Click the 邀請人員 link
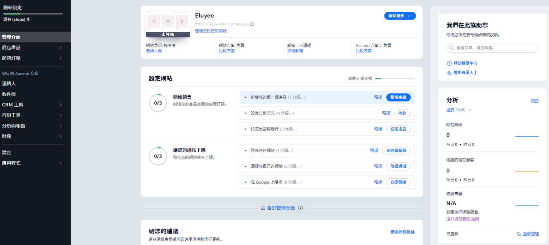This screenshot has height=245, width=549. pos(154,51)
